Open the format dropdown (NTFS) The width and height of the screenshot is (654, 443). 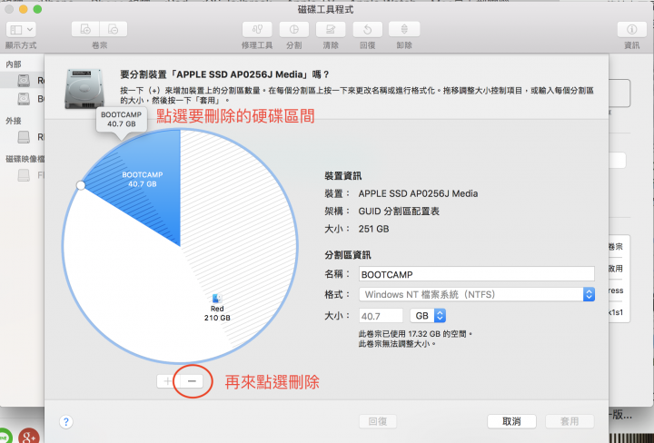click(476, 294)
